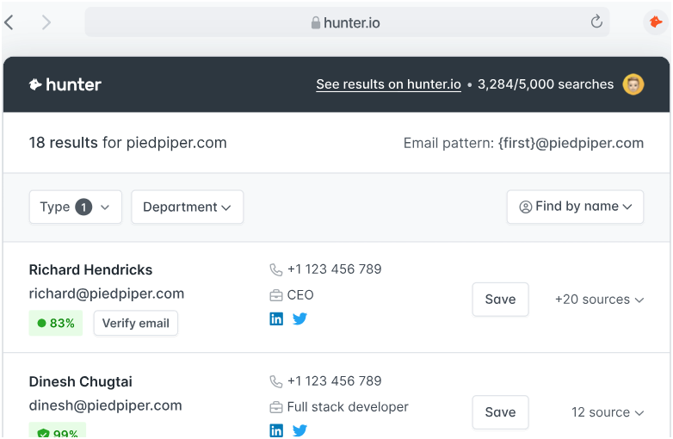Click the briefcase icon beside CEO

(275, 295)
